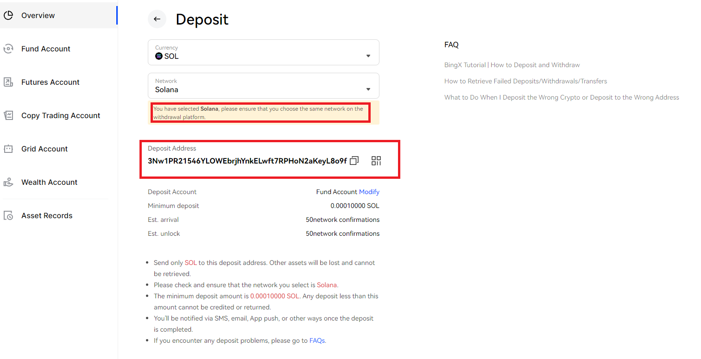Click the SOL coin logo in Currency
Screen dimensions: 701x359
159,56
